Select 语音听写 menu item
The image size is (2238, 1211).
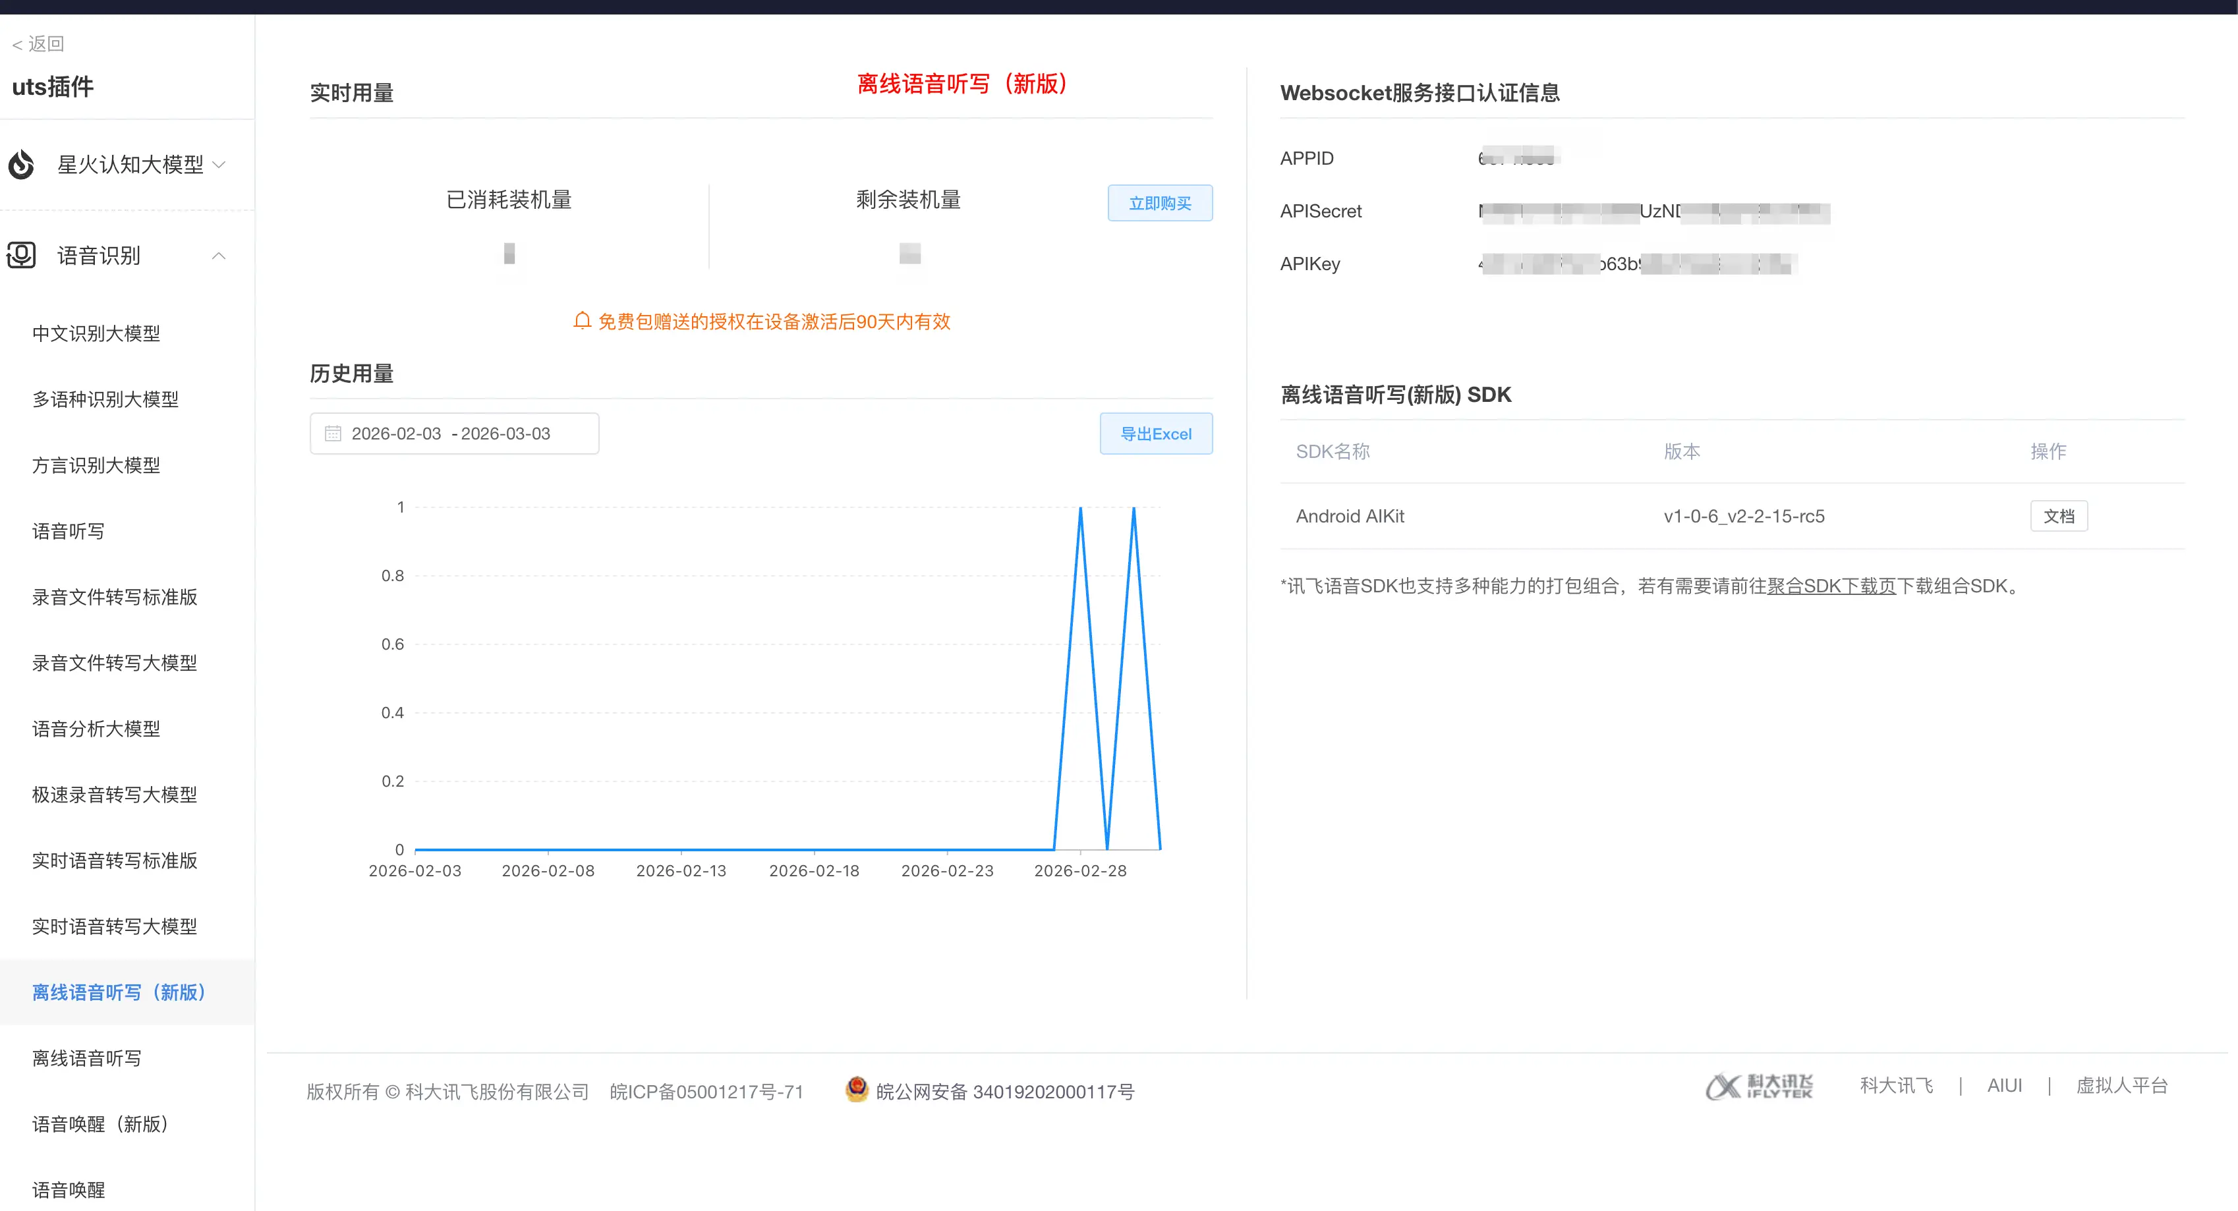[x=69, y=531]
